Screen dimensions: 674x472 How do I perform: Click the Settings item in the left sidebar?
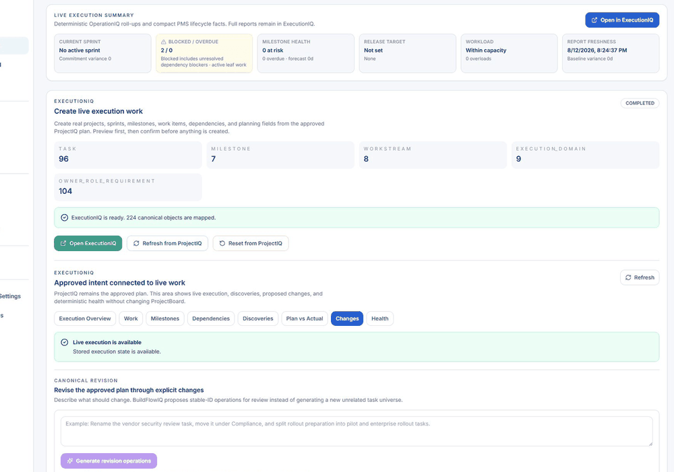pos(10,296)
